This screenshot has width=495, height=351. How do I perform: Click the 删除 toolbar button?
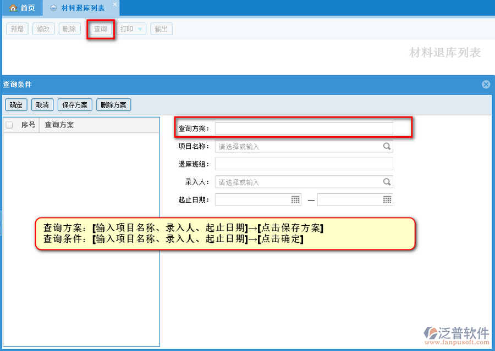click(69, 29)
